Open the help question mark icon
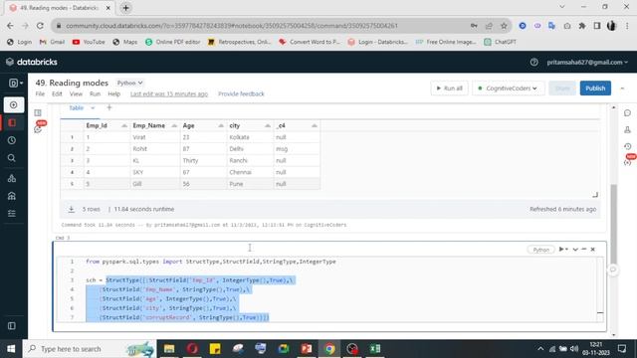637x358 pixels. coord(533,62)
